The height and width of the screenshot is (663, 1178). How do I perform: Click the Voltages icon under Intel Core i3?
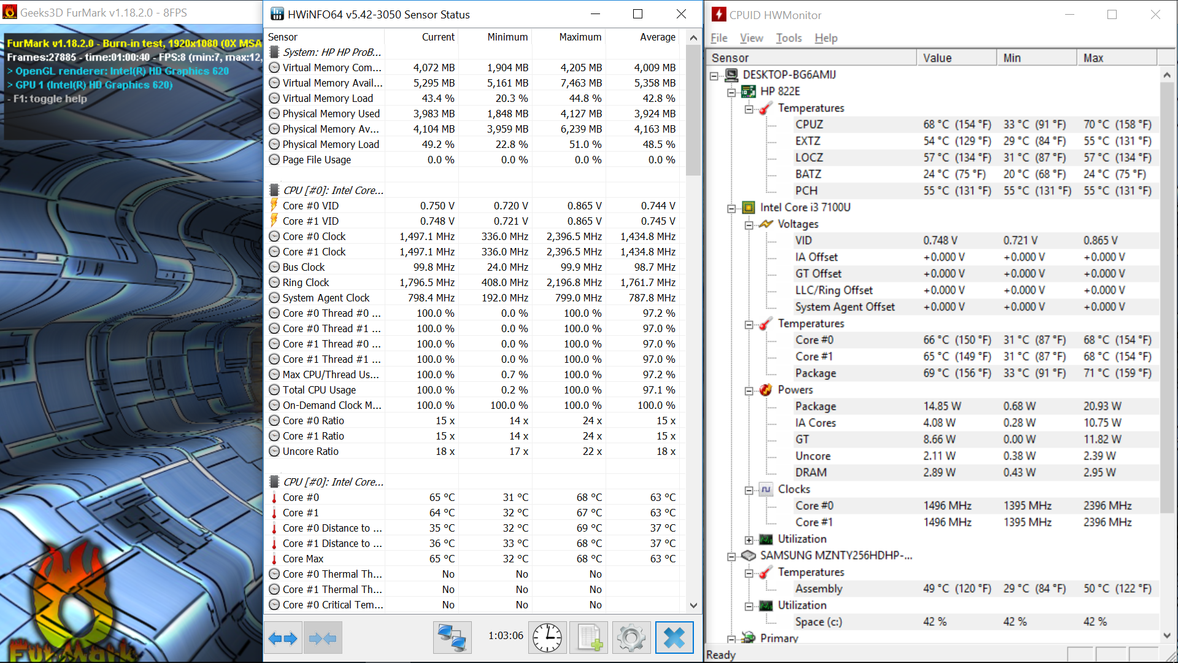click(766, 224)
